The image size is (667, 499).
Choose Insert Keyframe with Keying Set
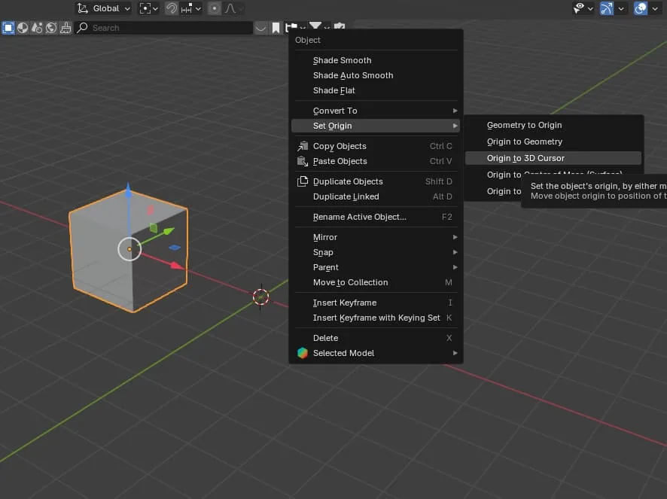(x=375, y=318)
